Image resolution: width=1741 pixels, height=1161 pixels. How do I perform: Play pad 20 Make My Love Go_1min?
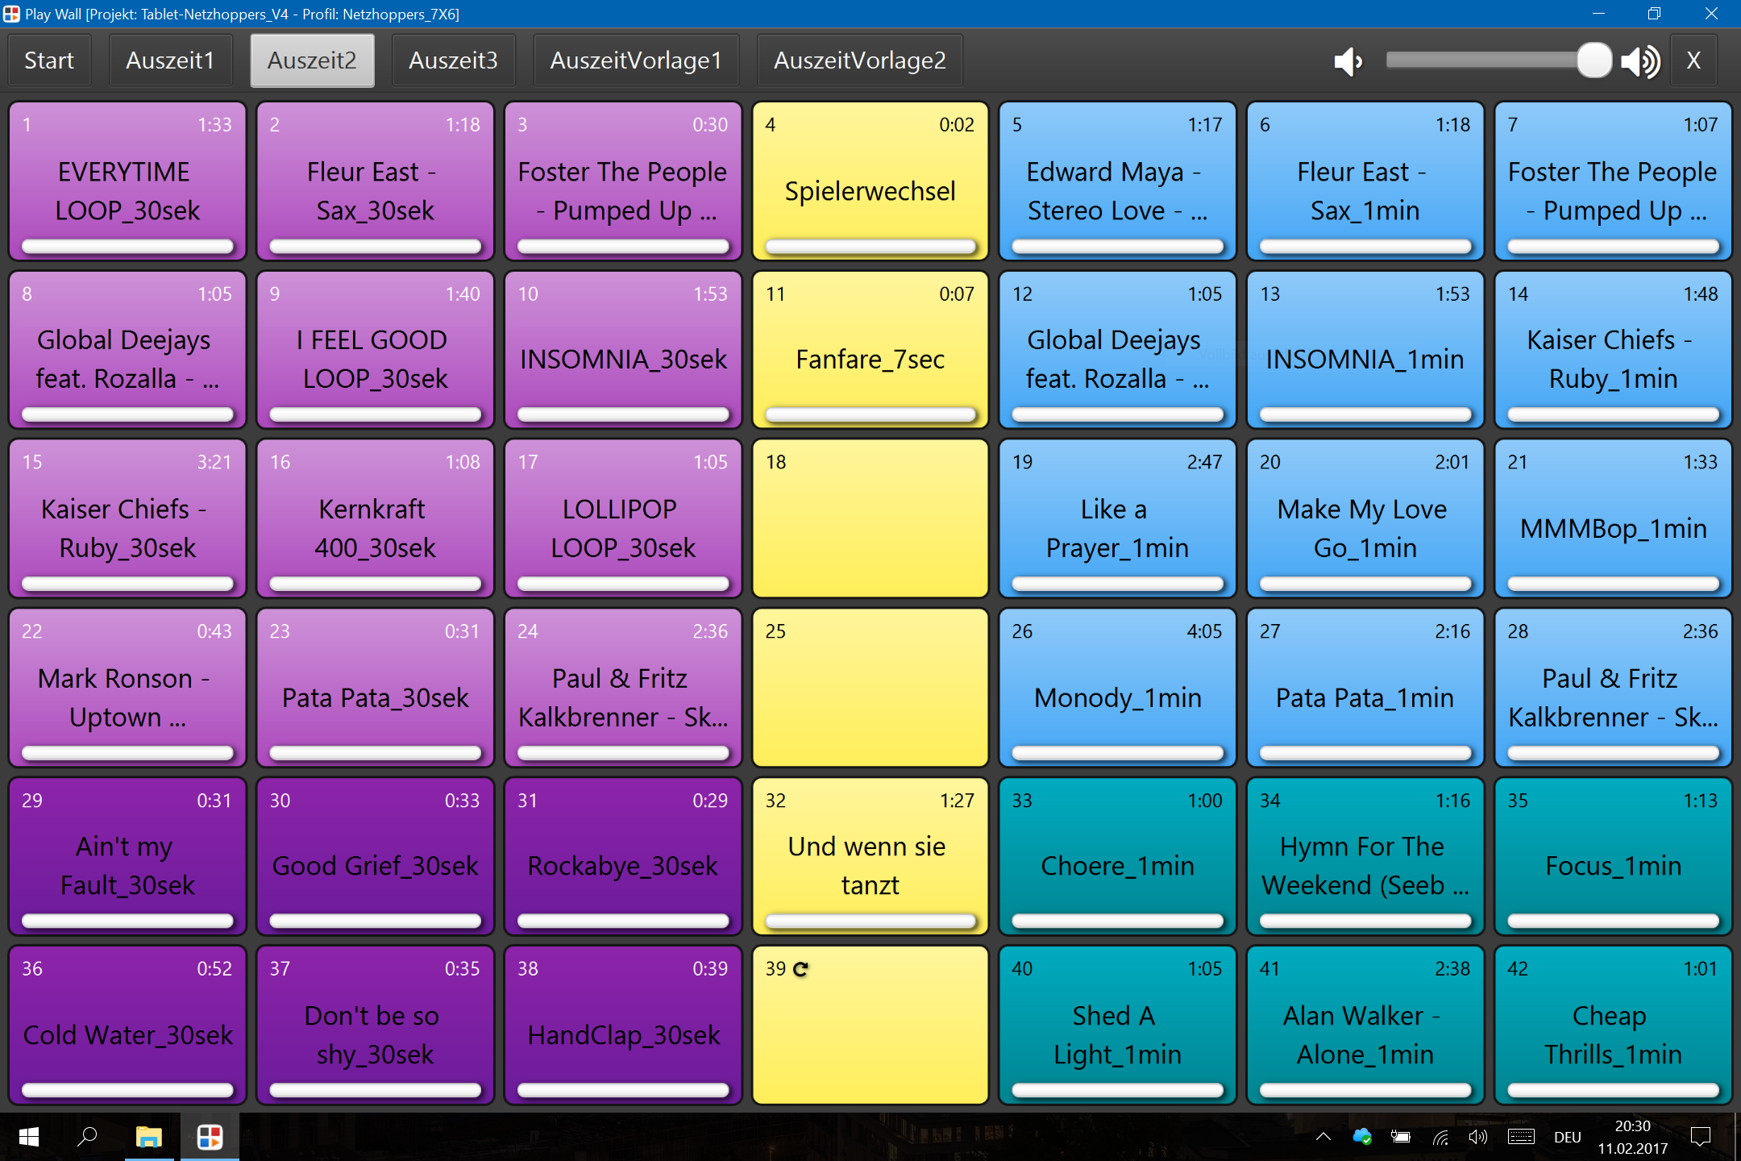[x=1365, y=518]
